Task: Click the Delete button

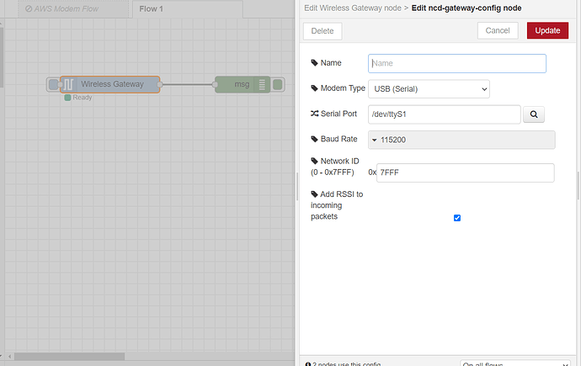Action: click(x=322, y=31)
